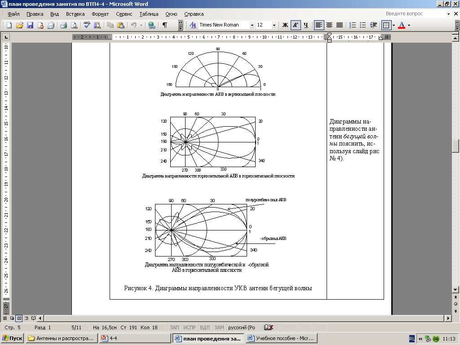Viewport: 460px width, 345px height.
Task: Expand Formatting toolbar options
Action: [x=457, y=25]
